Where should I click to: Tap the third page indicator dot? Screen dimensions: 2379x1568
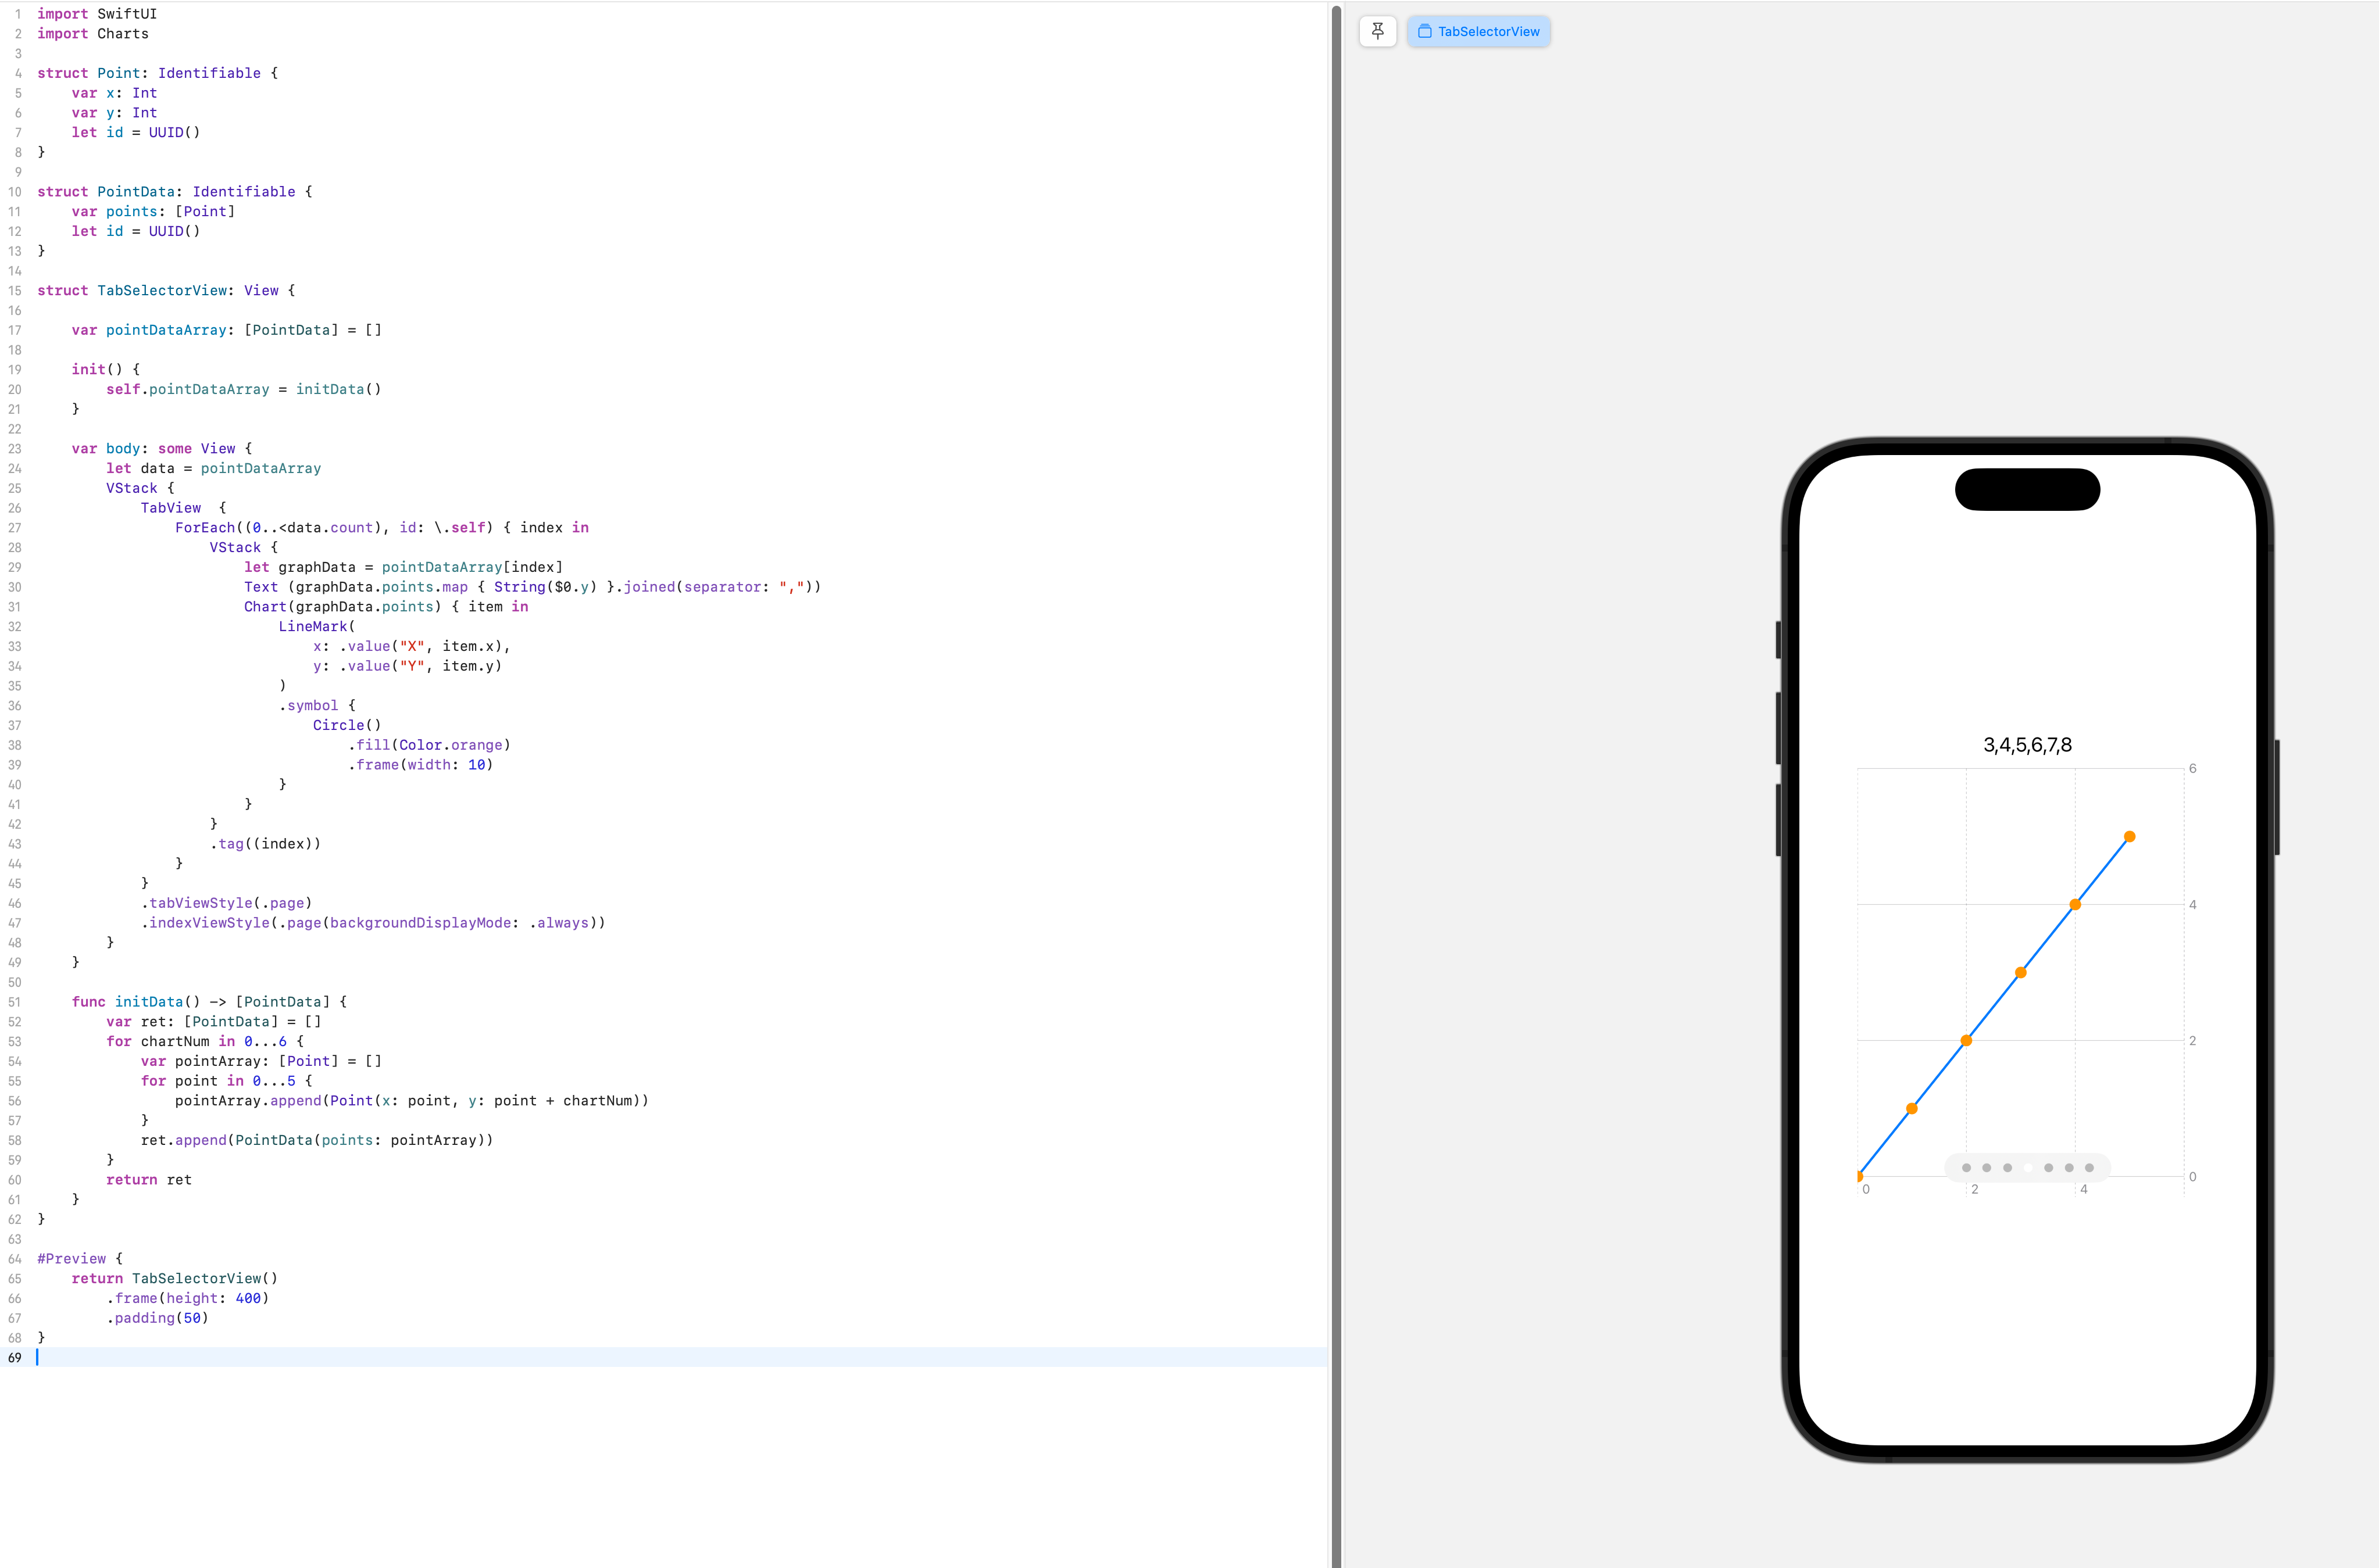pyautogui.click(x=2007, y=1168)
